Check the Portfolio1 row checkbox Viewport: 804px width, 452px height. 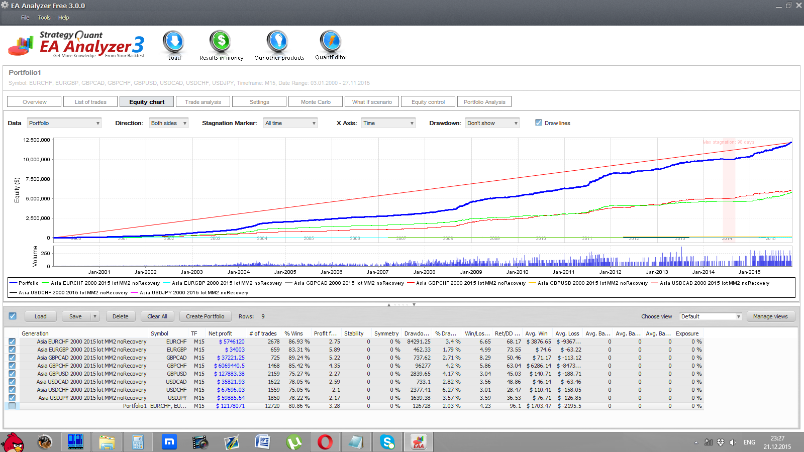click(12, 406)
